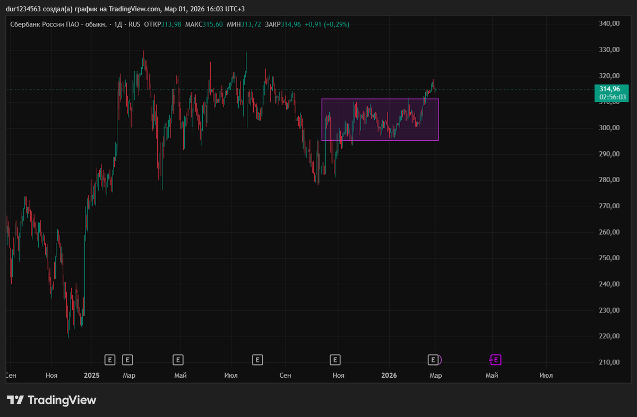This screenshot has height=417, width=637.
Task: Click the RUS exchange label
Action: pos(135,24)
